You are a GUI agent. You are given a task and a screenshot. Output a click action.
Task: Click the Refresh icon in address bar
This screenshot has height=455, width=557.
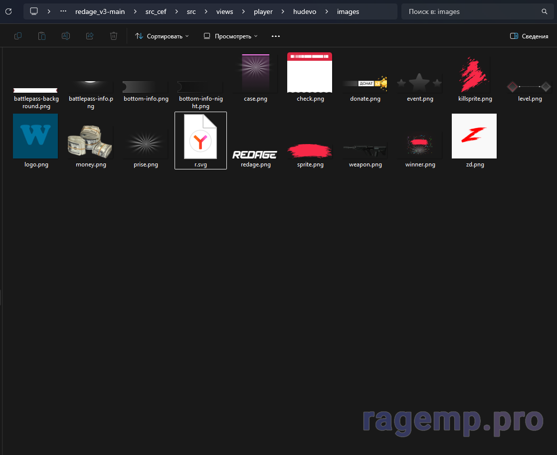pyautogui.click(x=8, y=11)
